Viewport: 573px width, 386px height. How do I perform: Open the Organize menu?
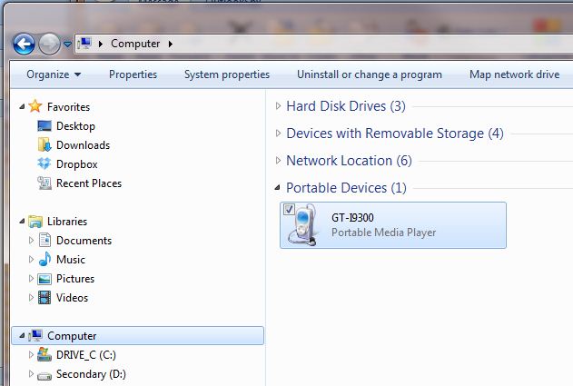pyautogui.click(x=54, y=74)
